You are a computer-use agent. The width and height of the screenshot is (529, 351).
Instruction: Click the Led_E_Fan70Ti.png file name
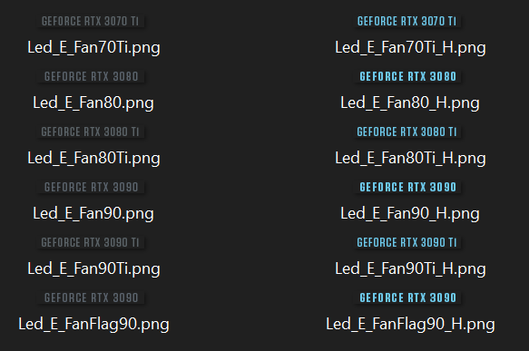[x=93, y=47]
